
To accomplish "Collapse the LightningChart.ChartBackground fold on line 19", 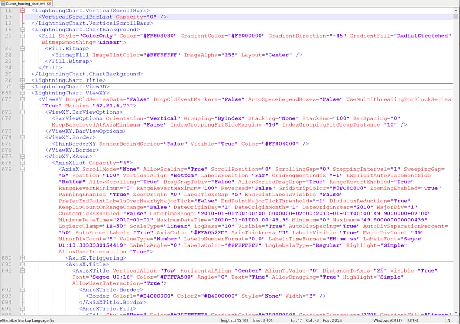I will [x=22, y=30].
